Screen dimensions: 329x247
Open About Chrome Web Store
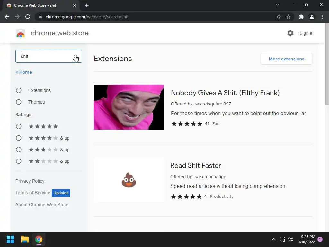[42, 205]
